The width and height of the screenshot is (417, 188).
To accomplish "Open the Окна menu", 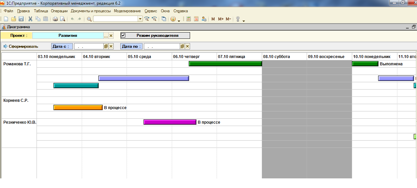I will tap(165, 11).
